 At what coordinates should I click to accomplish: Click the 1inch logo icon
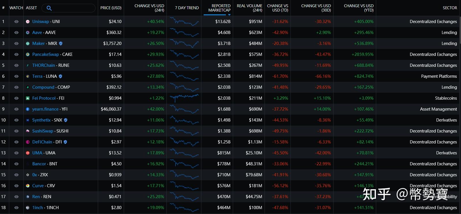[28, 208]
